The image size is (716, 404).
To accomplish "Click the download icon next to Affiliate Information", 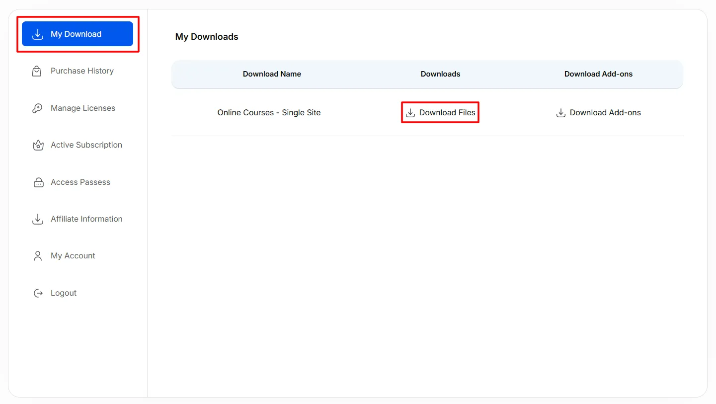I will click(x=37, y=219).
